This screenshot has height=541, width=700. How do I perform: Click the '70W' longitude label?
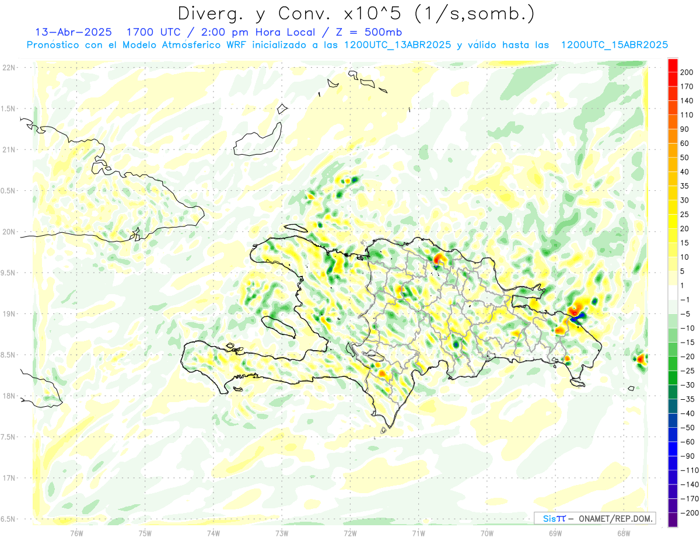487,533
